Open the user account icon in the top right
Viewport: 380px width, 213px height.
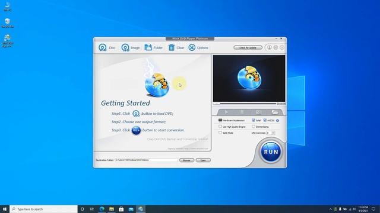tap(269, 47)
